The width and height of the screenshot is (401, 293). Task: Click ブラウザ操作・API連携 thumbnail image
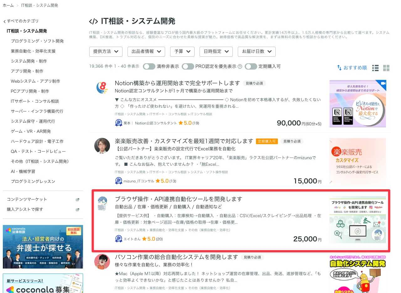click(357, 219)
